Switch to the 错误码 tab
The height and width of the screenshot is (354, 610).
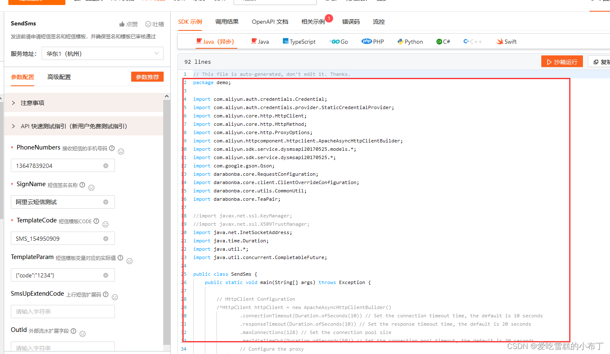351,22
